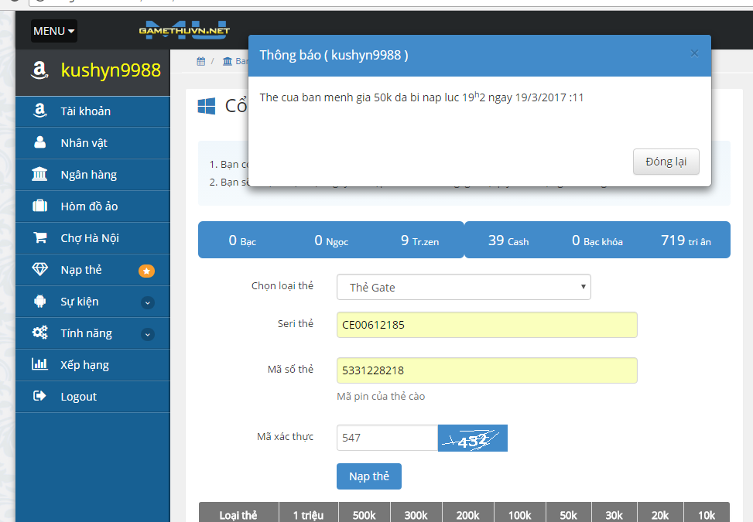
Task: Click the 10k column header
Action: [707, 514]
